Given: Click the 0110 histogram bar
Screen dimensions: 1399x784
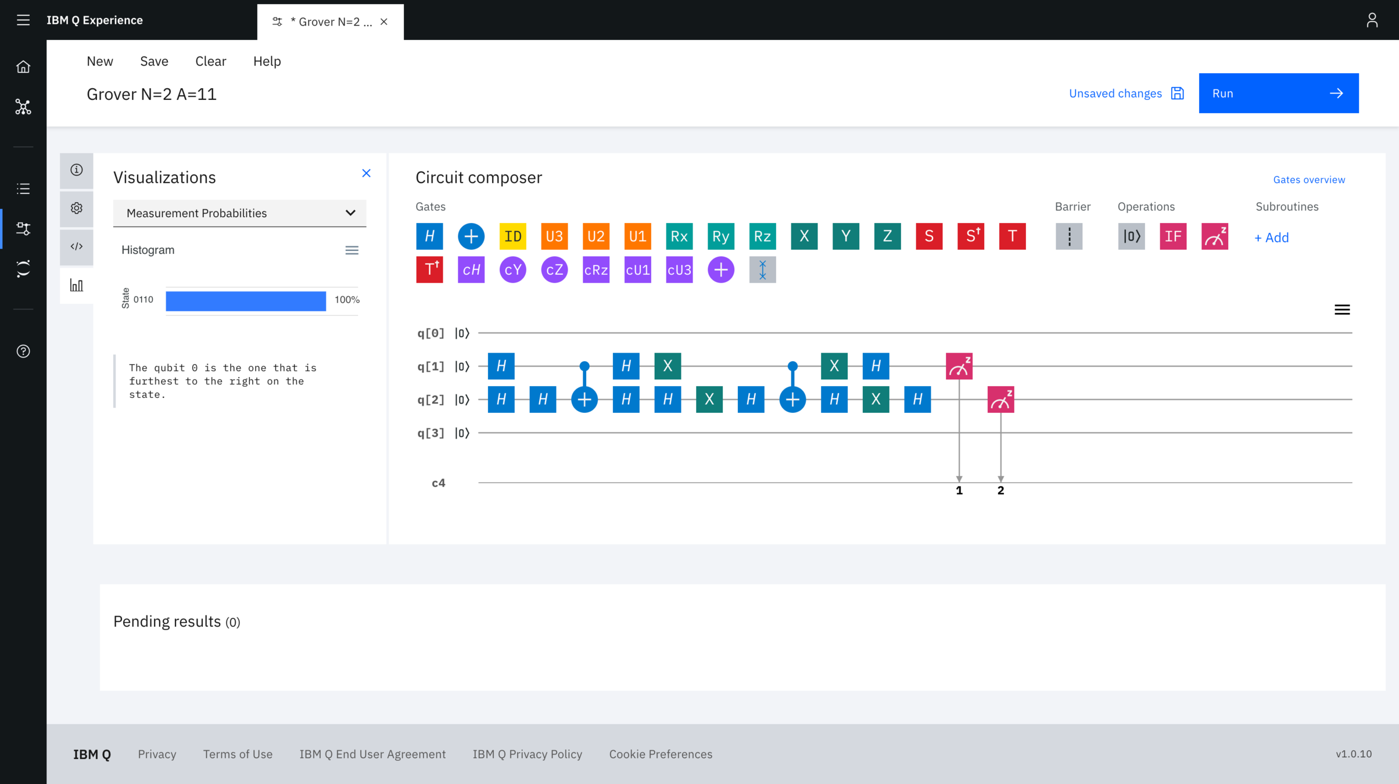Looking at the screenshot, I should point(246,301).
